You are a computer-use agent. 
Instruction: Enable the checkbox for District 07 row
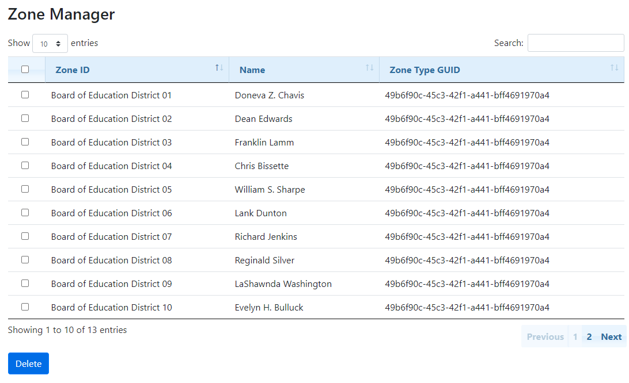click(x=25, y=236)
